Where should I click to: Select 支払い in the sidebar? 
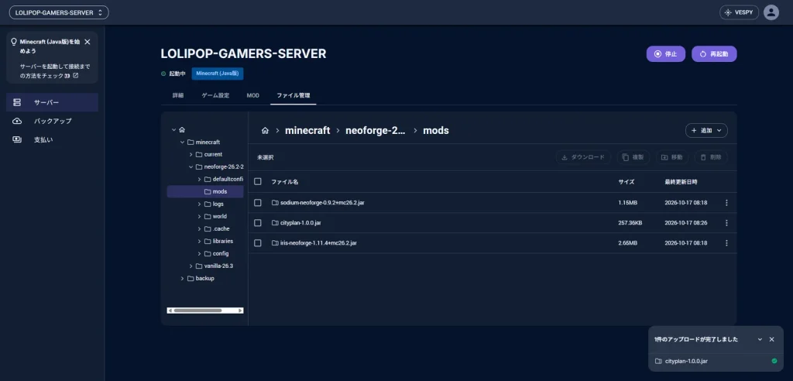pyautogui.click(x=52, y=139)
